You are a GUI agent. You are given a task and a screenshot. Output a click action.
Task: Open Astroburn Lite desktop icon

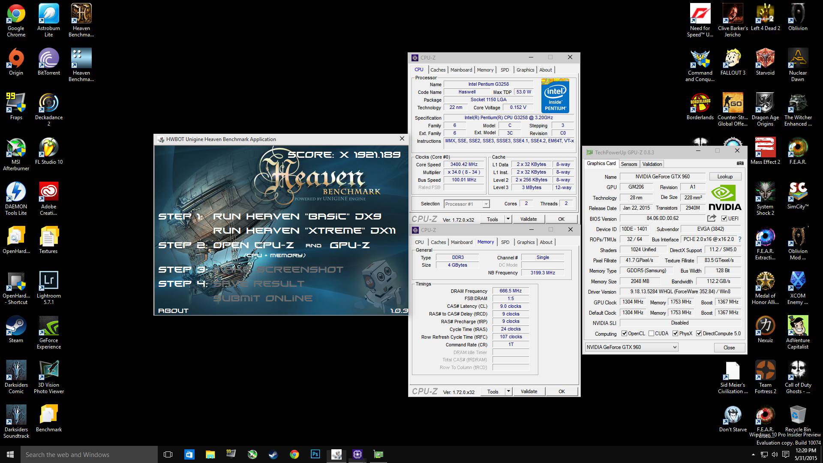pos(48,20)
